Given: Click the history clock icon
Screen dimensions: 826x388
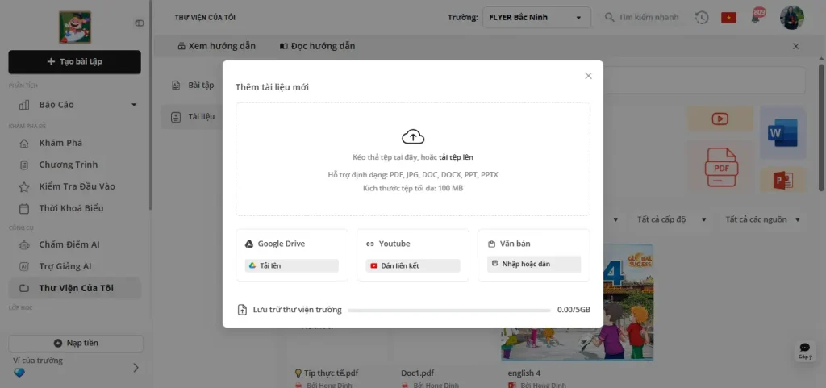Looking at the screenshot, I should (x=702, y=18).
